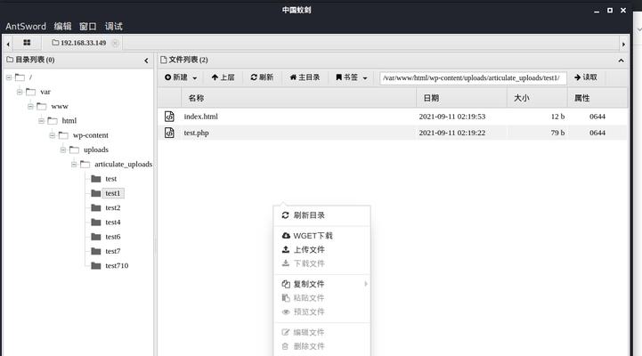Open the 编辑 menu

point(62,26)
